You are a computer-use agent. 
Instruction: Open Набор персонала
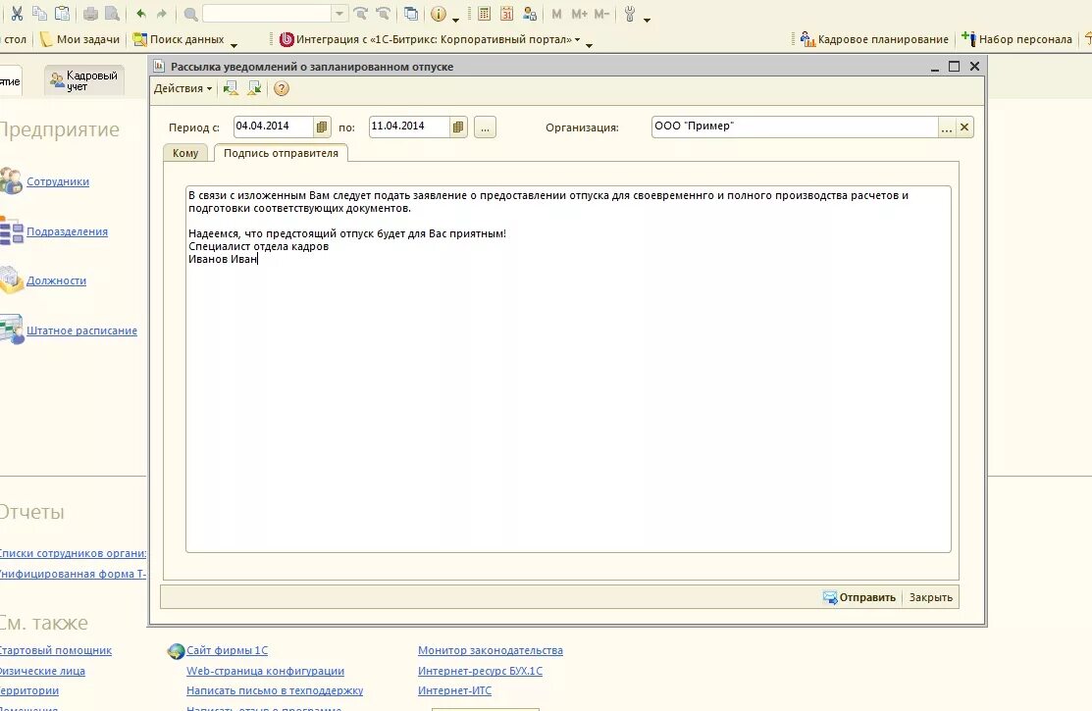pyautogui.click(x=1016, y=39)
